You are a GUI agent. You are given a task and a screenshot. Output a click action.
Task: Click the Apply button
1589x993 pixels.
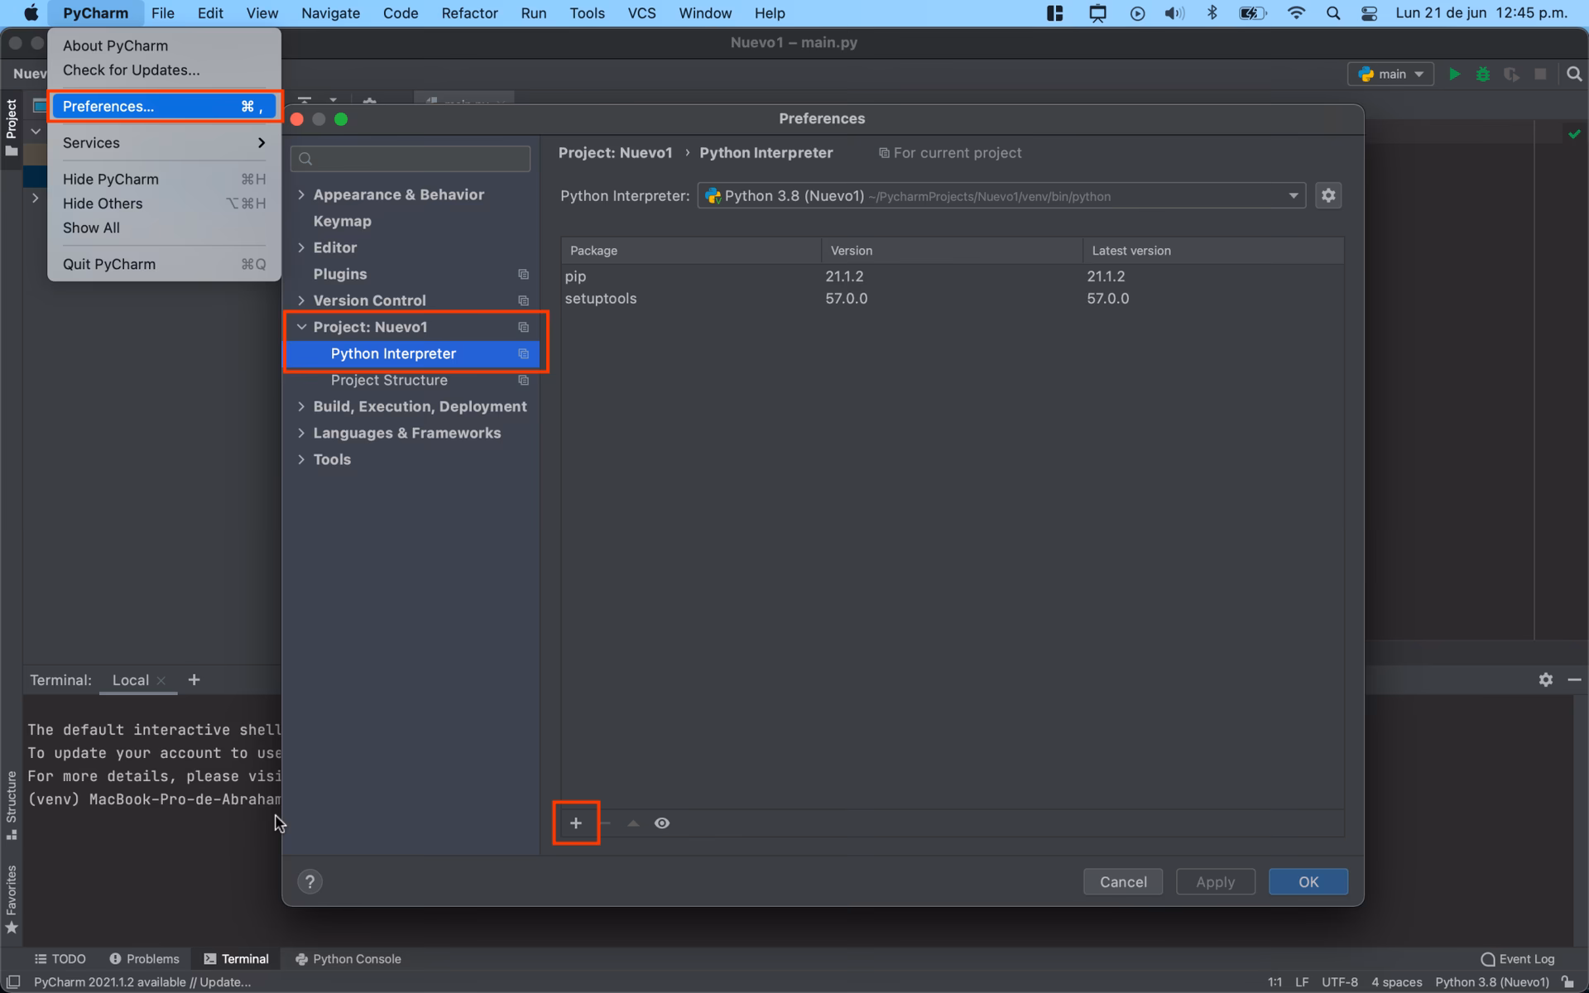[1215, 881]
